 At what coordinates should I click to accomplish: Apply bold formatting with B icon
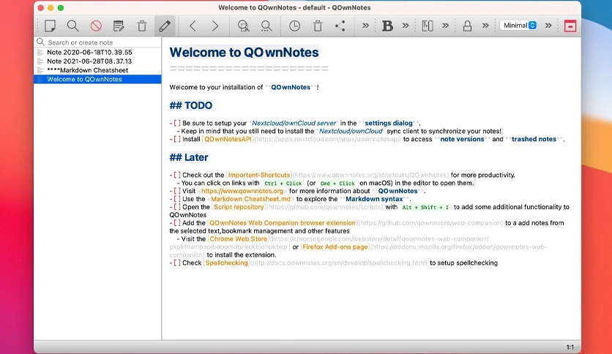tap(387, 26)
